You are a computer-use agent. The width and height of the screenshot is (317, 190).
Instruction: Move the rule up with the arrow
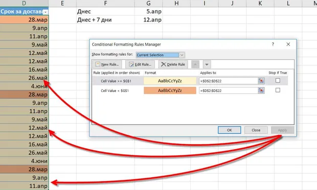pos(195,64)
